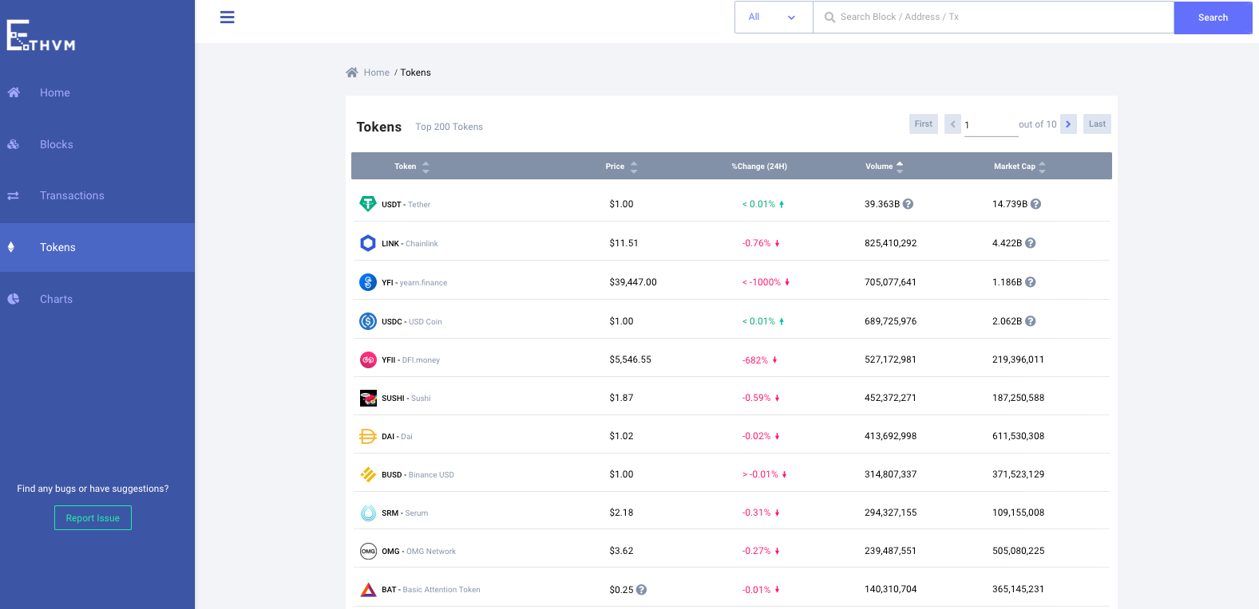The image size is (1259, 609).
Task: Open the All search filter dropdown
Action: [x=774, y=17]
